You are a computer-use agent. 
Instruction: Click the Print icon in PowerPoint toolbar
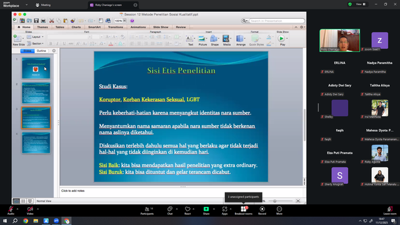pyautogui.click(x=43, y=21)
